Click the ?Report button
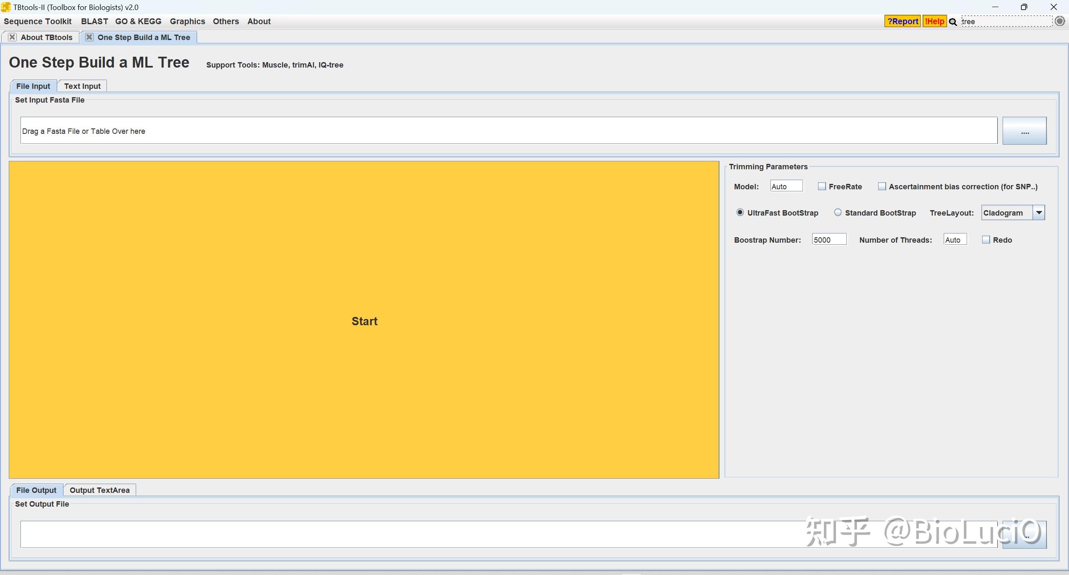This screenshot has height=575, width=1069. 902,21
